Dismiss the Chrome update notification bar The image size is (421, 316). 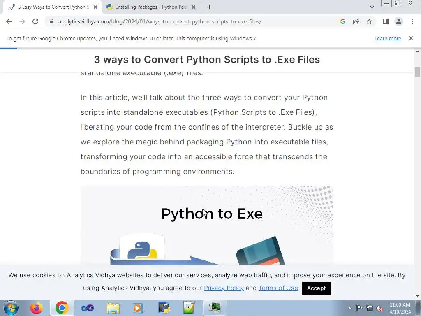tap(411, 38)
